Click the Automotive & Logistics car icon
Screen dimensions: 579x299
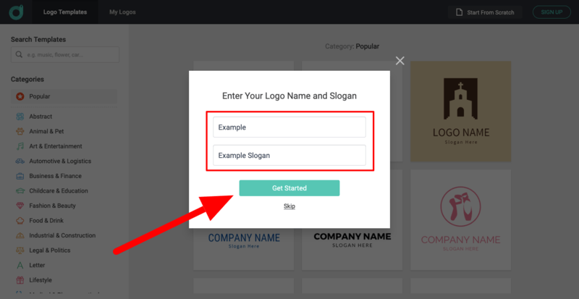[x=21, y=161]
